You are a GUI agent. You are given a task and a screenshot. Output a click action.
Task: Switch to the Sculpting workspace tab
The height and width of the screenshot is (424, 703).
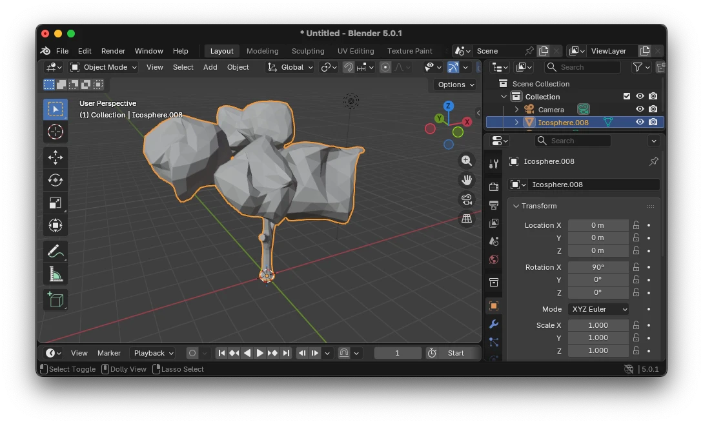[308, 51]
